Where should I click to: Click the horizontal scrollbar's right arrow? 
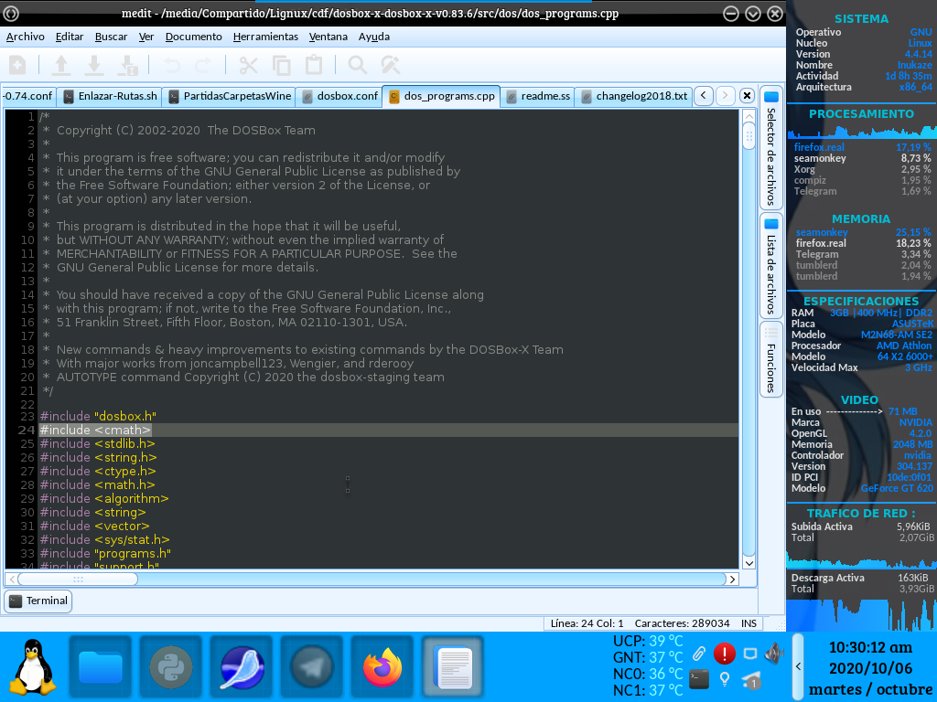click(x=731, y=579)
